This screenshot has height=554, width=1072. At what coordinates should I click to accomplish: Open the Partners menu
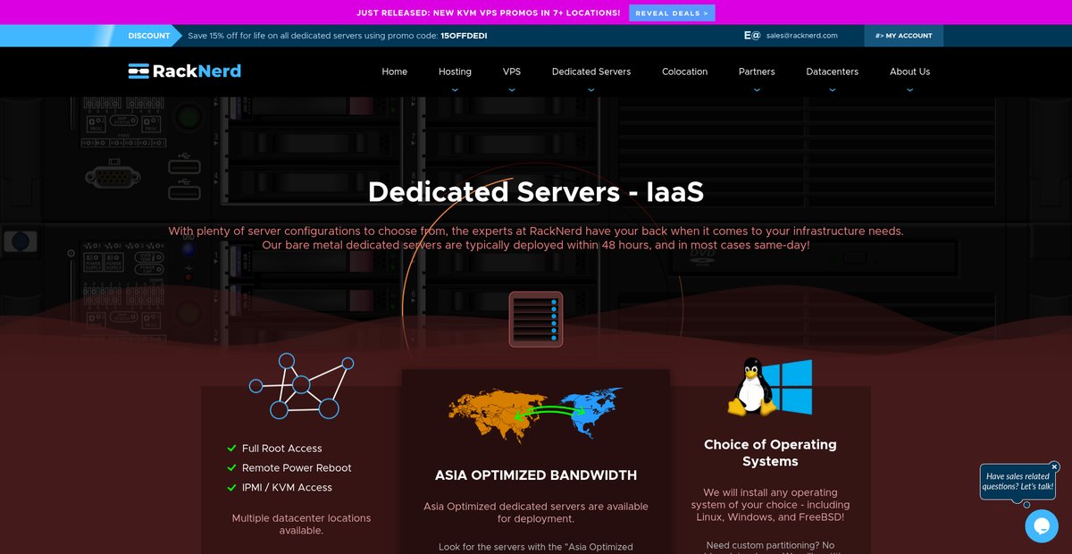coord(757,71)
